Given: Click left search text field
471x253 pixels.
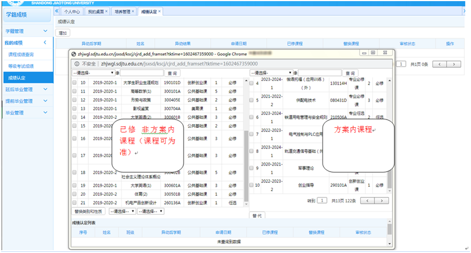Looking at the screenshot, I should click(x=142, y=73).
